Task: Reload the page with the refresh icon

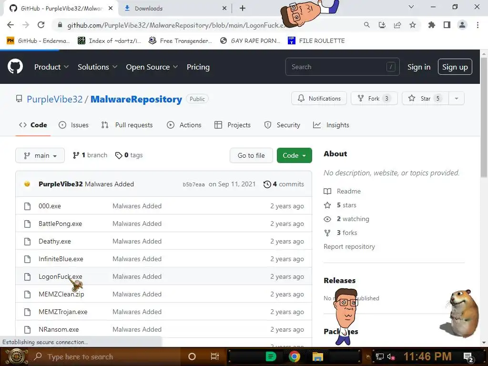Action: point(41,25)
